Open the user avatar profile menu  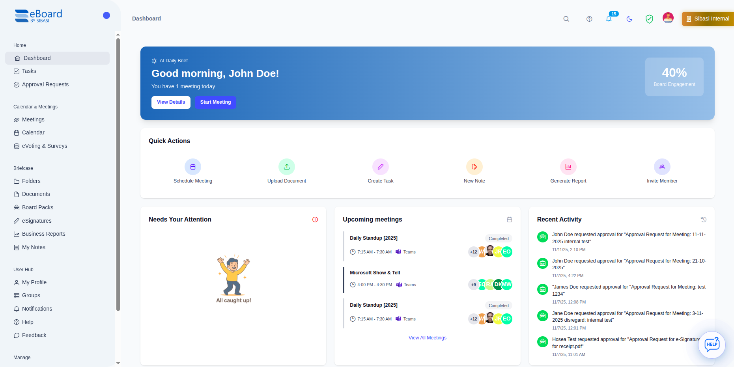pos(668,18)
